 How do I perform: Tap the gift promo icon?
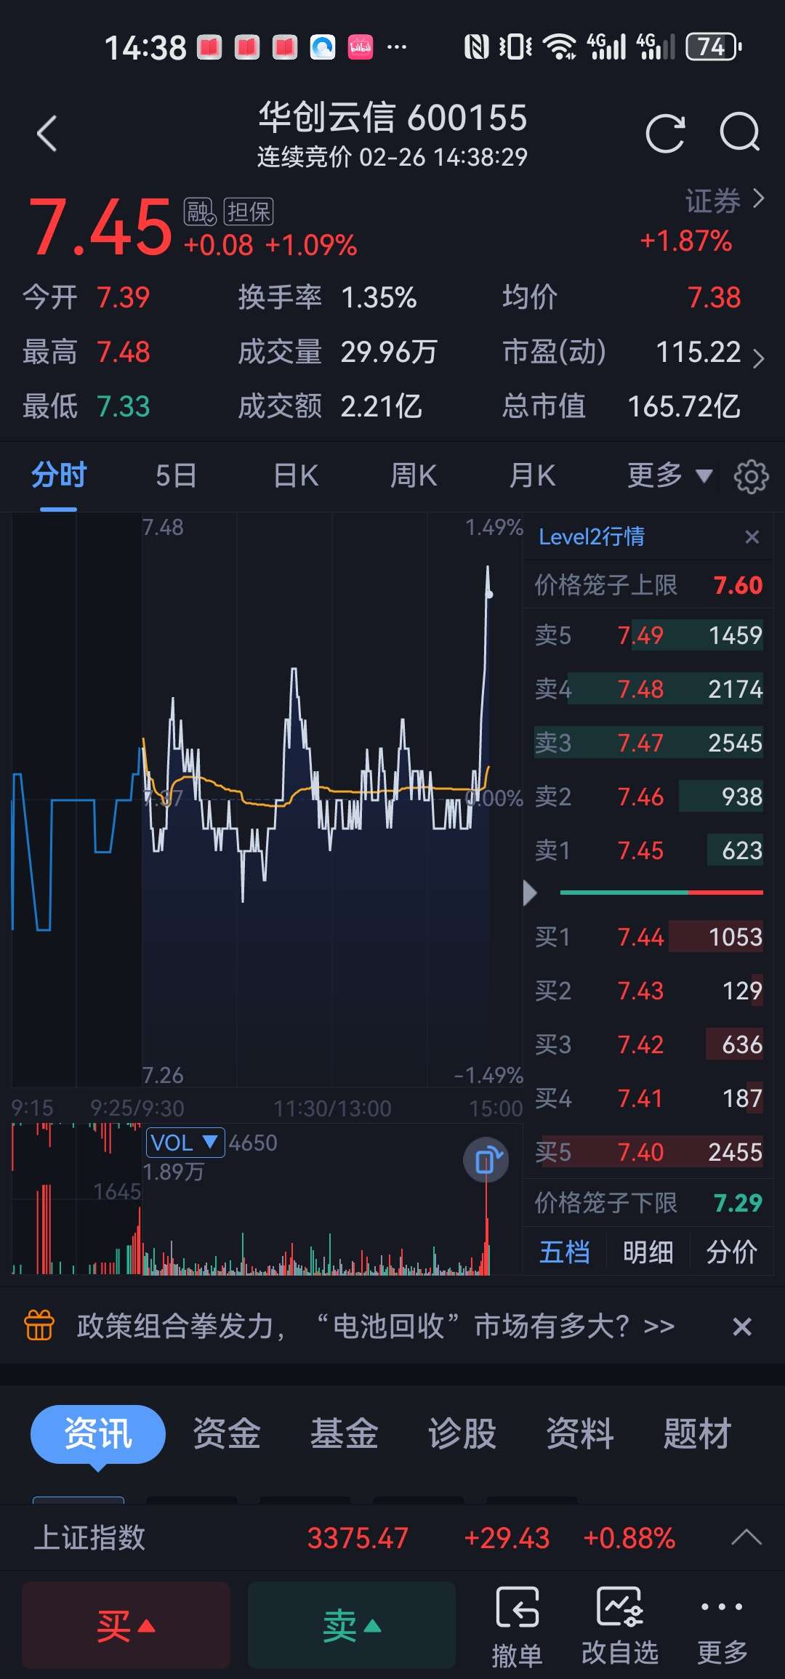[x=39, y=1325]
